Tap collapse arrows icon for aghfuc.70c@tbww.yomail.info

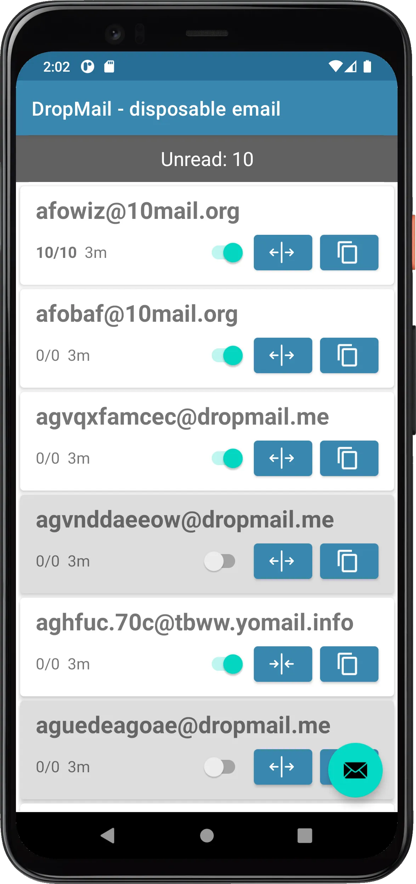tap(283, 664)
